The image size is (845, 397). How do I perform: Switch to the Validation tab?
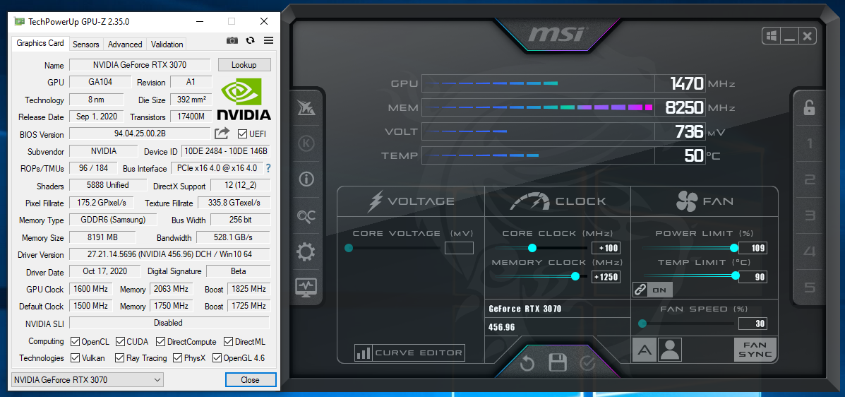click(x=167, y=45)
